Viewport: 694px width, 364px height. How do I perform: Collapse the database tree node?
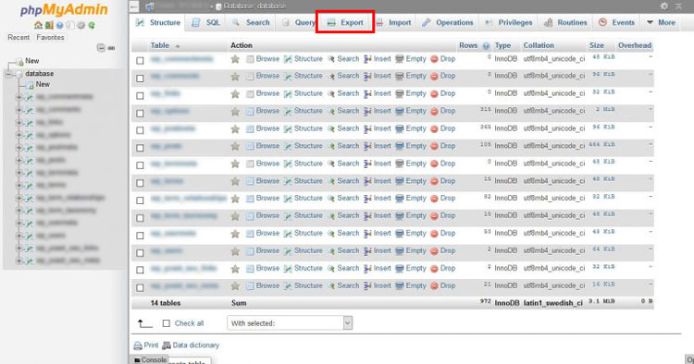[x=9, y=74]
